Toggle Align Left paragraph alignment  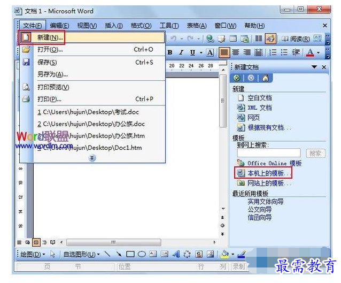coord(224,52)
